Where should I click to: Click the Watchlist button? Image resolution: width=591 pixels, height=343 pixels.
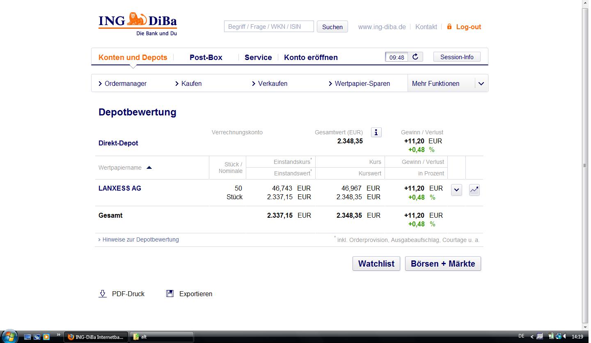(376, 264)
